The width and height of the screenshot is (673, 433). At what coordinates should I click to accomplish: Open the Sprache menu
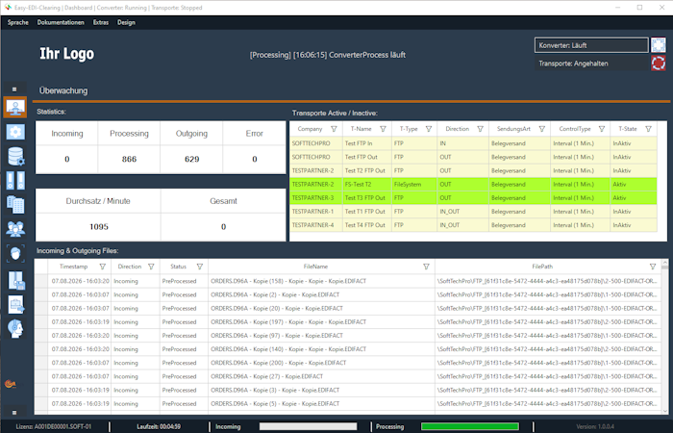pos(18,22)
